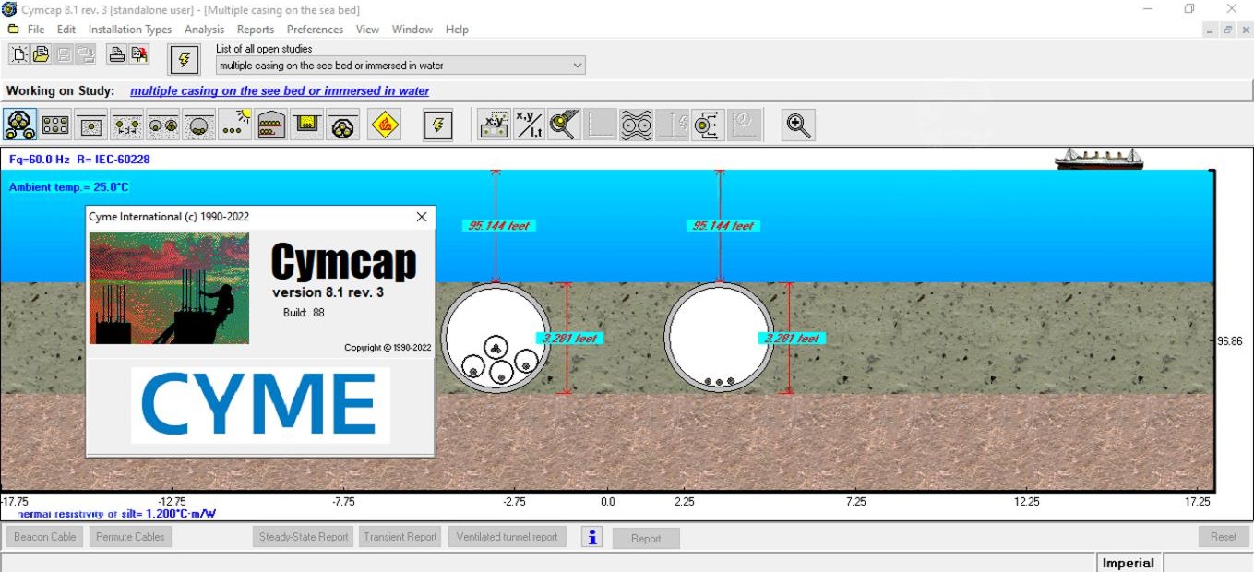Click the greyed-out save diskette icon
The width and height of the screenshot is (1254, 572).
click(64, 54)
